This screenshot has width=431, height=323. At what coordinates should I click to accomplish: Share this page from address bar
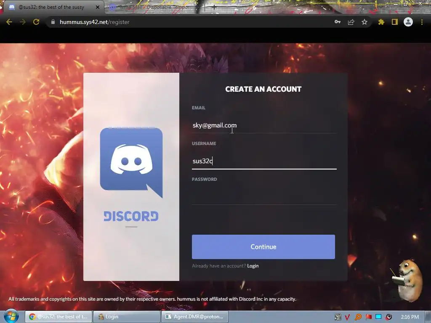click(351, 22)
